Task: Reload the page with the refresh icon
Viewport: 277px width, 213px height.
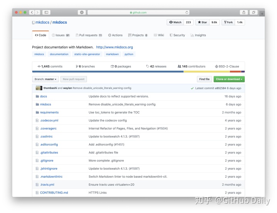Action: click(x=187, y=12)
